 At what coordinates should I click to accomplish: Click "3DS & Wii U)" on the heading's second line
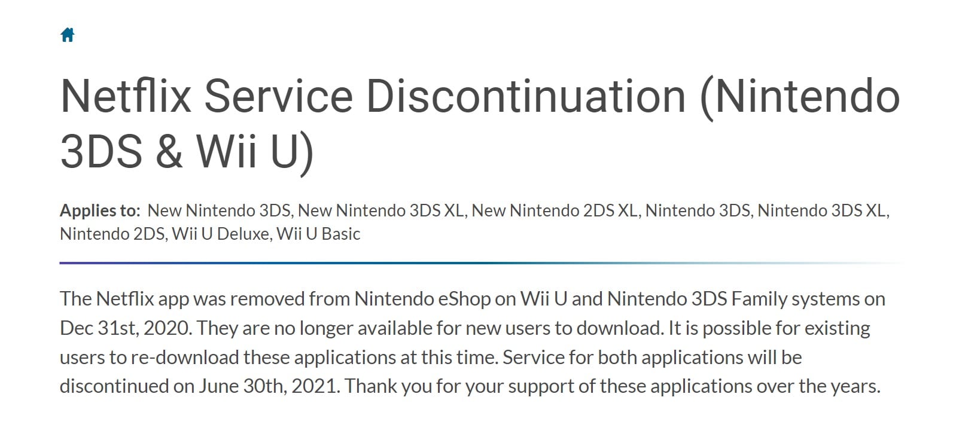187,151
